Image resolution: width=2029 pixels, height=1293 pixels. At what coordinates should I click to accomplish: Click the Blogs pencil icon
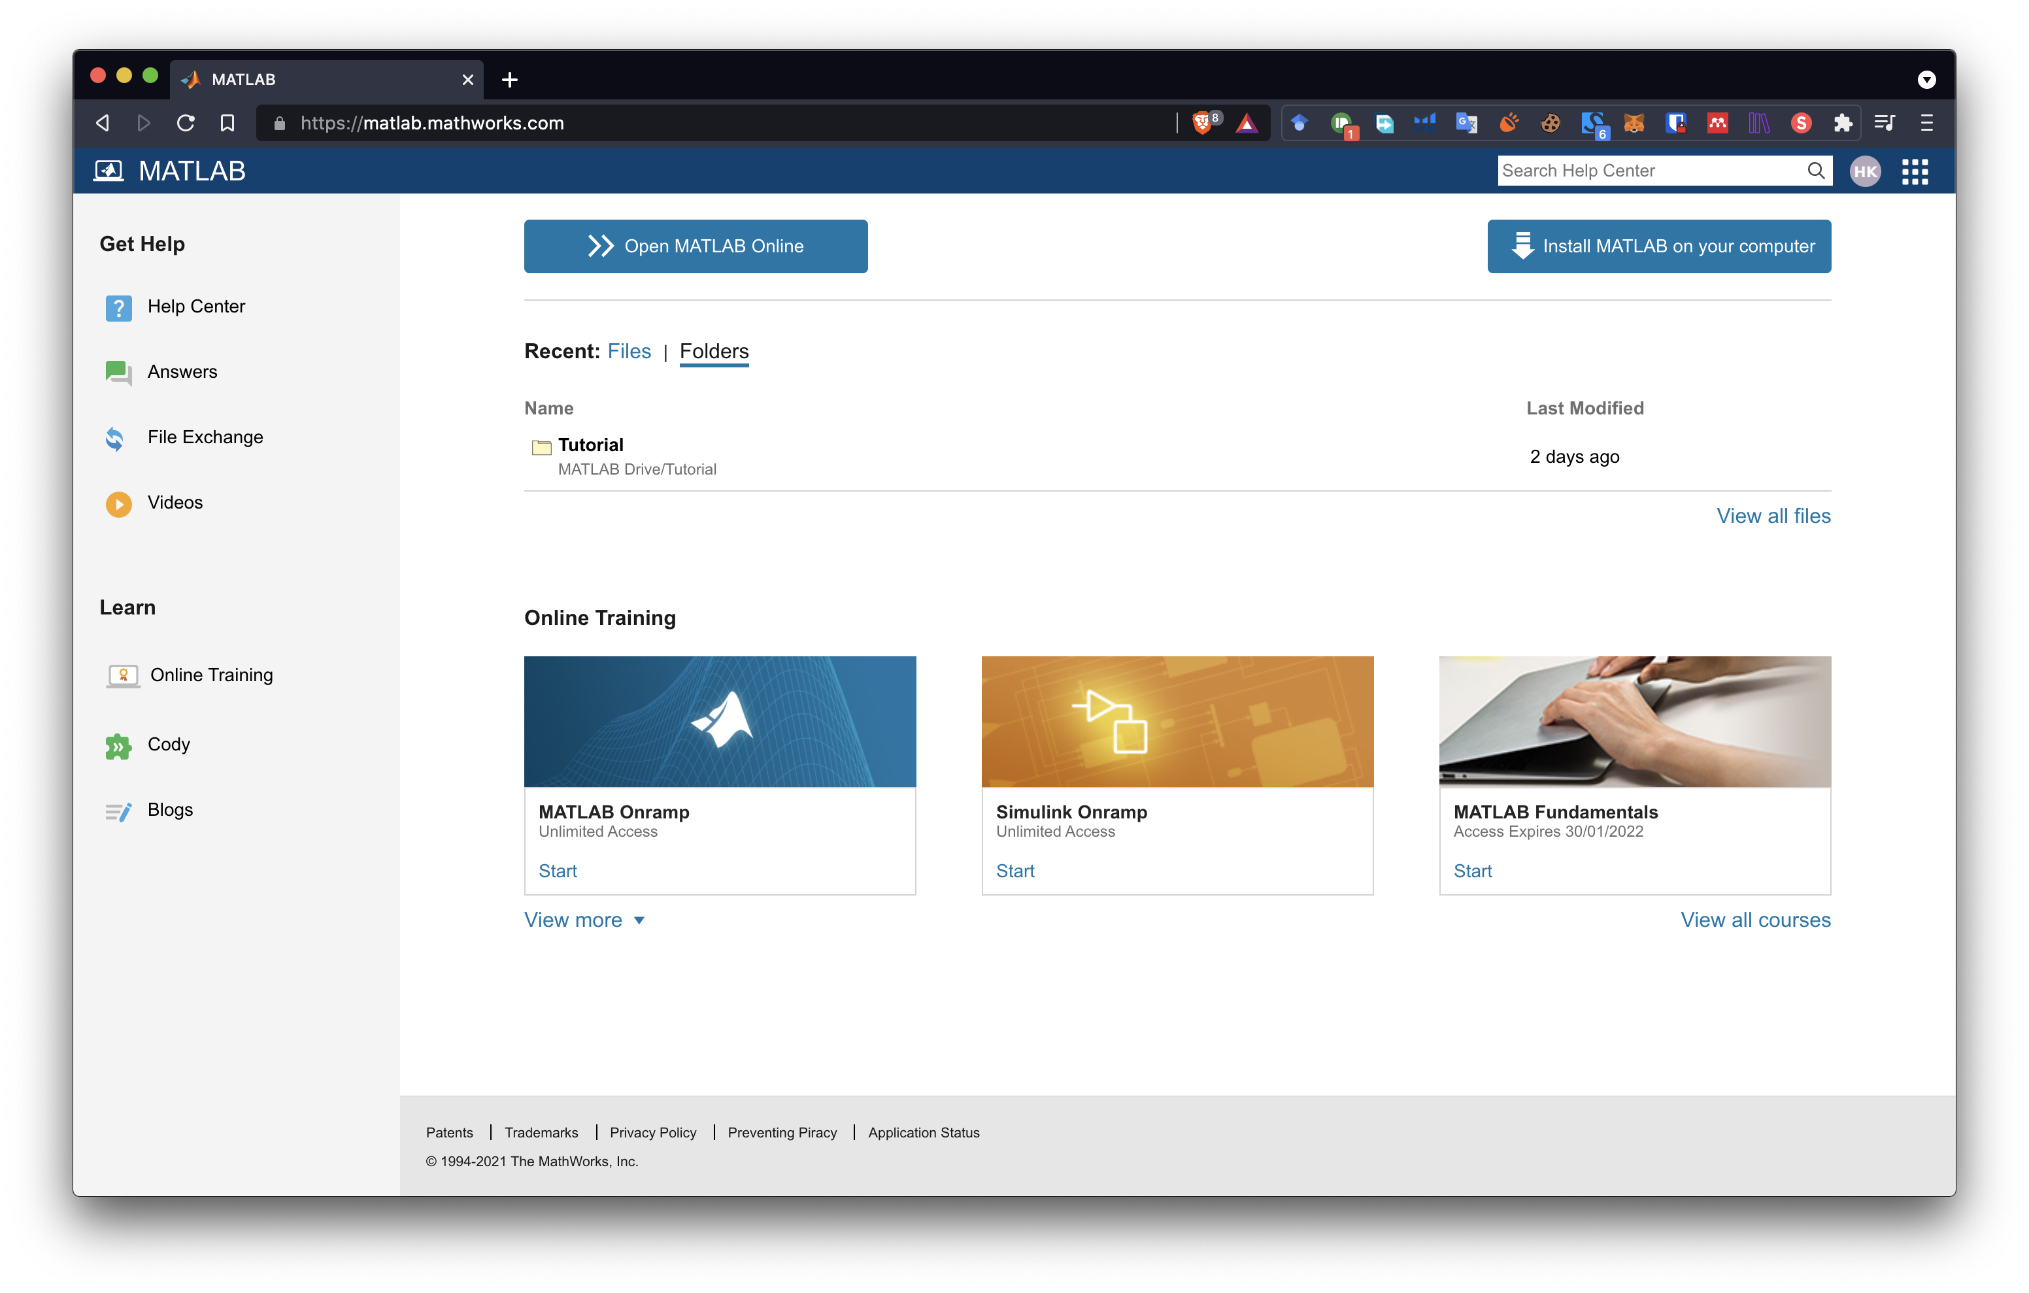[x=118, y=811]
